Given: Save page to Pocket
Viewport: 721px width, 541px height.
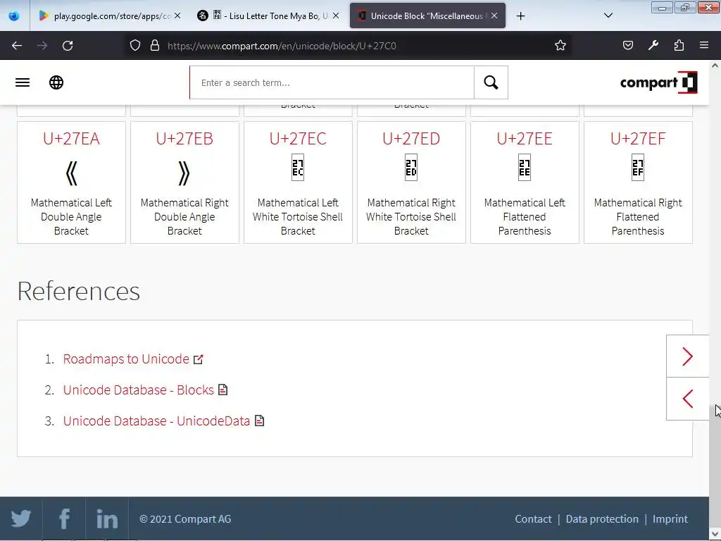Looking at the screenshot, I should (627, 46).
